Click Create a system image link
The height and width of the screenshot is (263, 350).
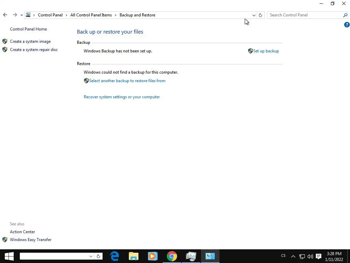pos(30,41)
